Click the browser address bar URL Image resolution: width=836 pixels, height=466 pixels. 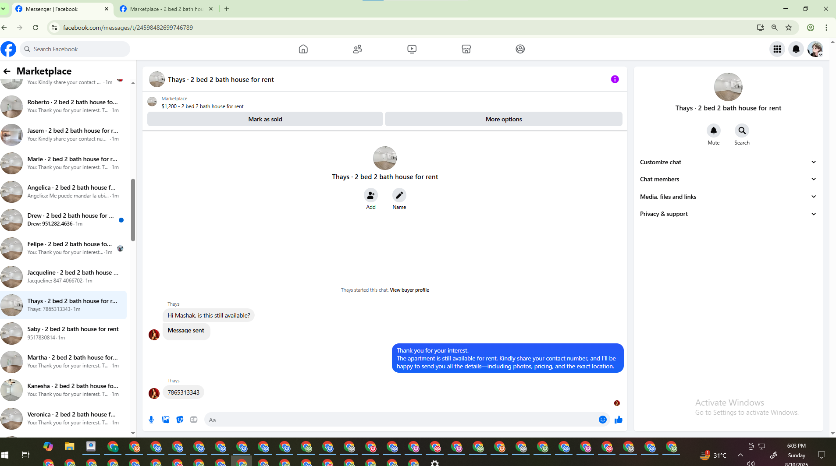click(x=128, y=28)
